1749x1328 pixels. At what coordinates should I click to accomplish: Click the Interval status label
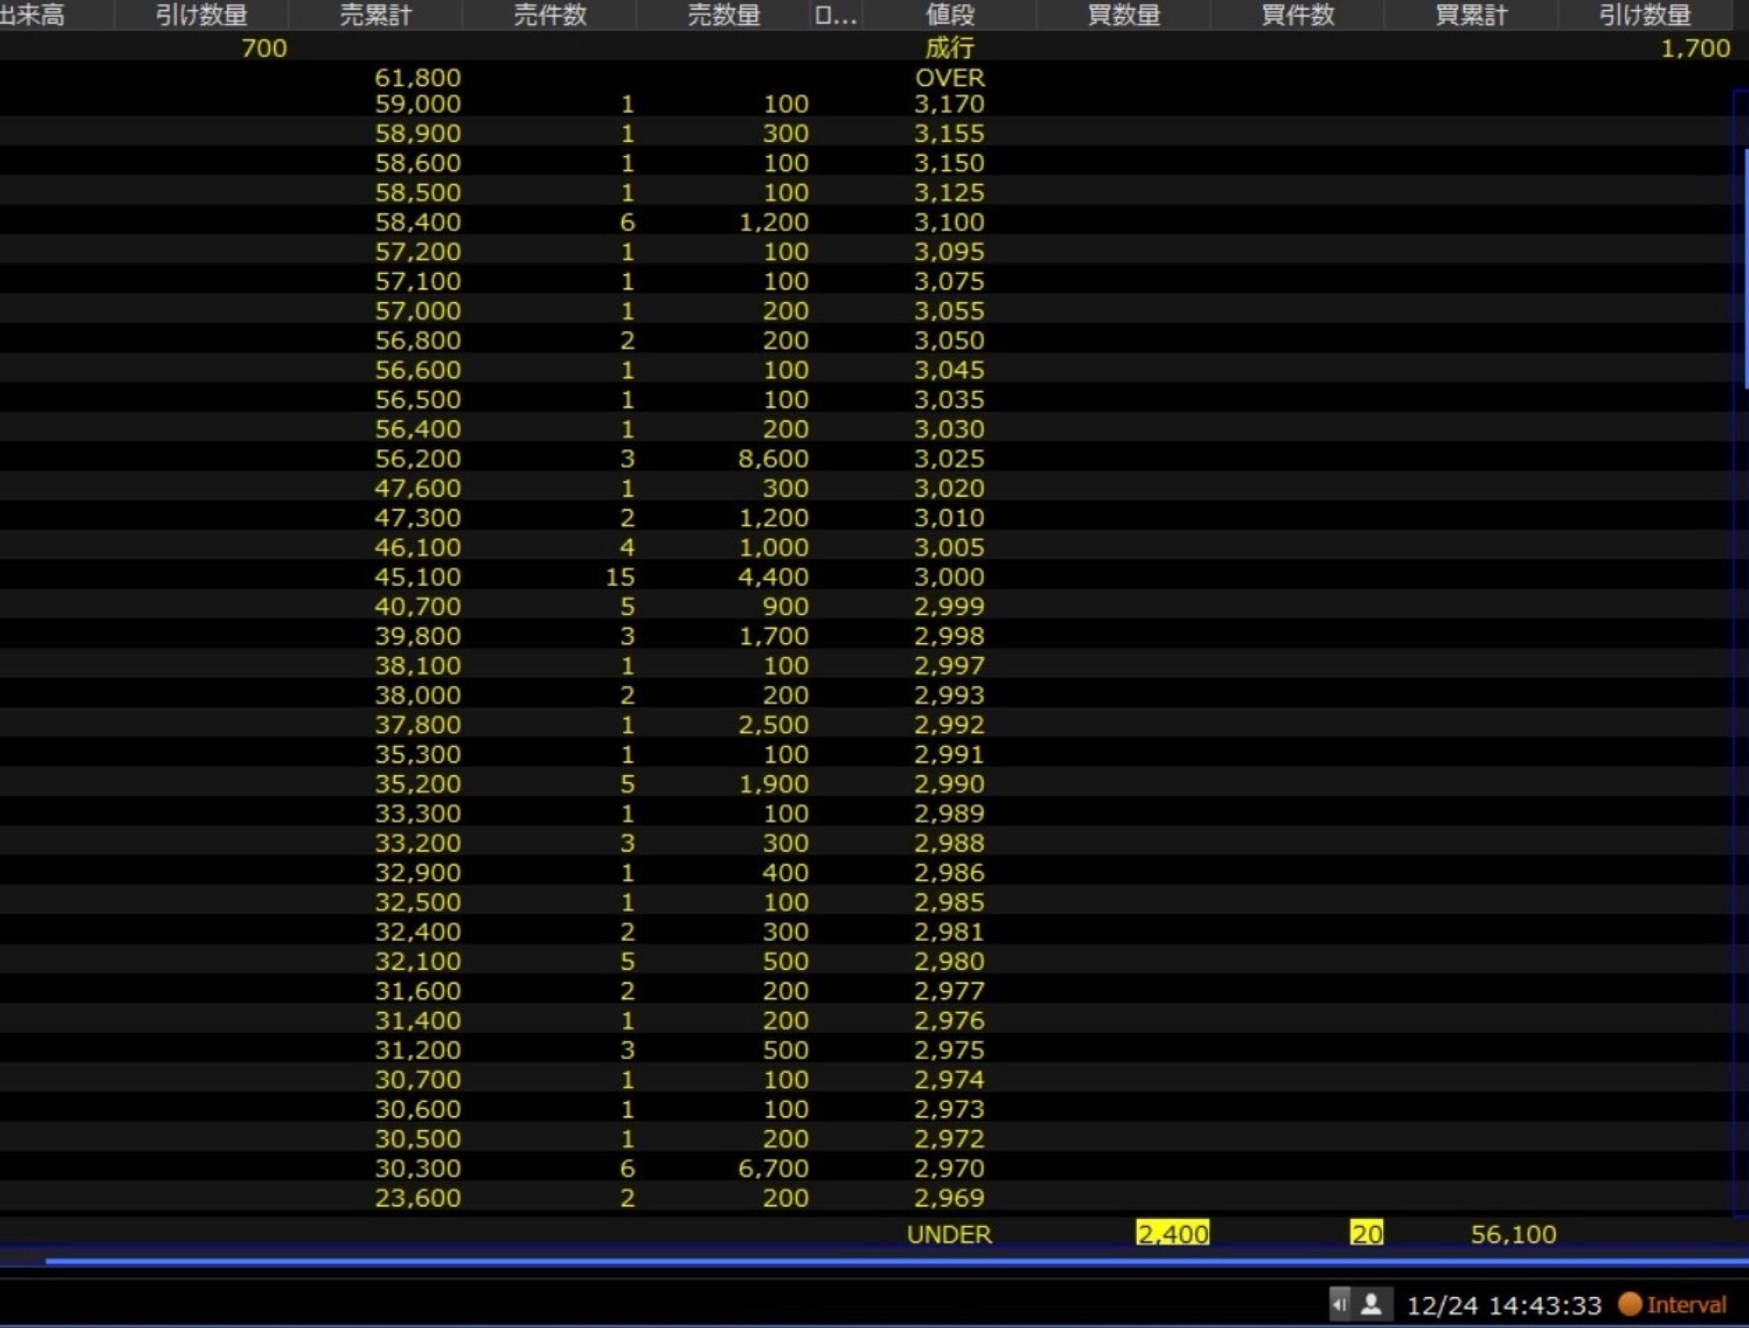(1686, 1305)
